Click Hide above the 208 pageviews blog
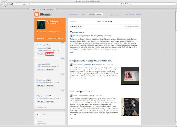Viewport: 177px width, 127px height. click(x=63, y=90)
